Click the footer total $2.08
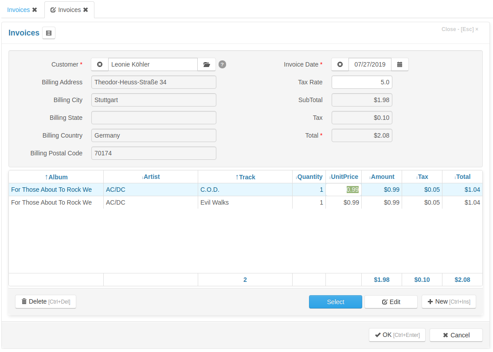The image size is (493, 352). (x=462, y=280)
